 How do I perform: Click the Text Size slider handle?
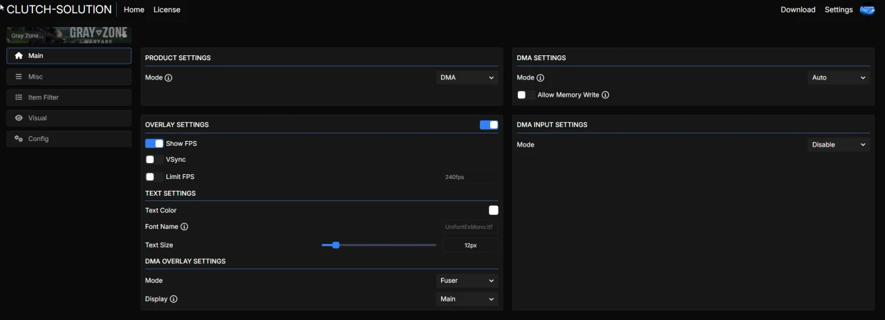tap(336, 245)
